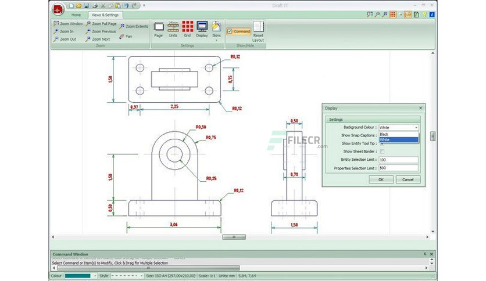Click Zoom In in the ribbon
This screenshot has height=281, width=486.
63,31
